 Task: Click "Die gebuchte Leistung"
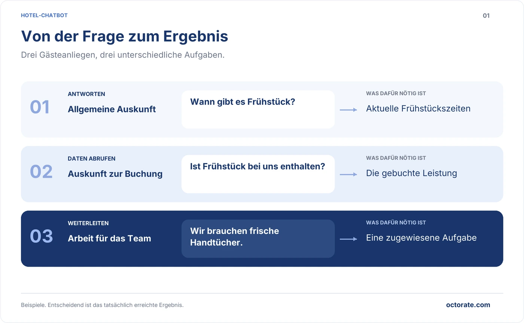(411, 173)
